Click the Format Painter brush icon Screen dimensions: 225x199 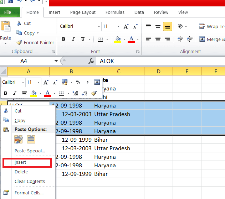[x=19, y=42]
